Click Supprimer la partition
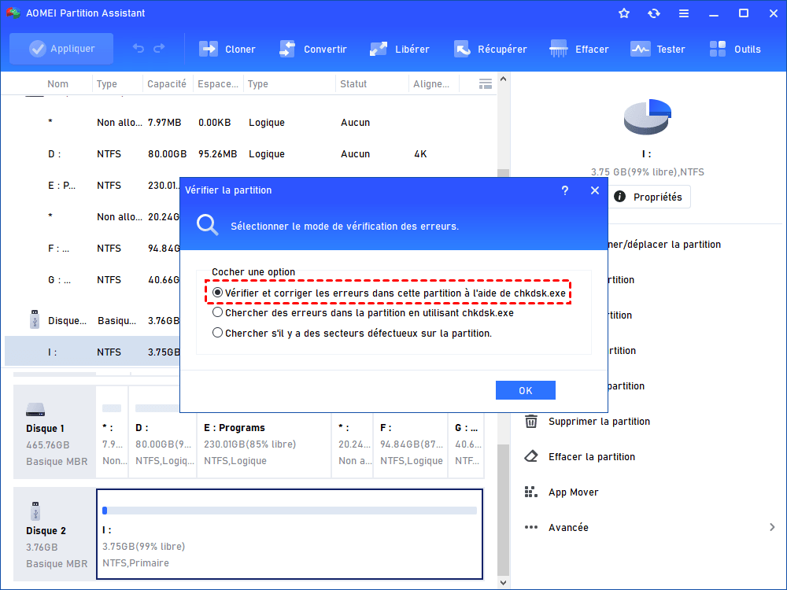This screenshot has width=787, height=590. [599, 422]
